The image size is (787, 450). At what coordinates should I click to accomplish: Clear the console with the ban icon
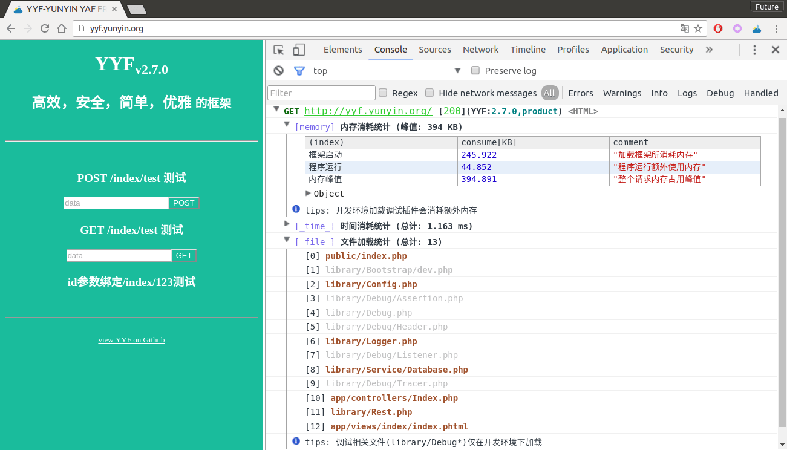[x=278, y=71]
